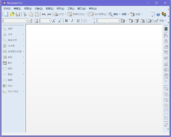Expand the RFID 标记 dropdown arrow
Image resolution: width=171 pixels, height=137 pixels.
coord(24,91)
